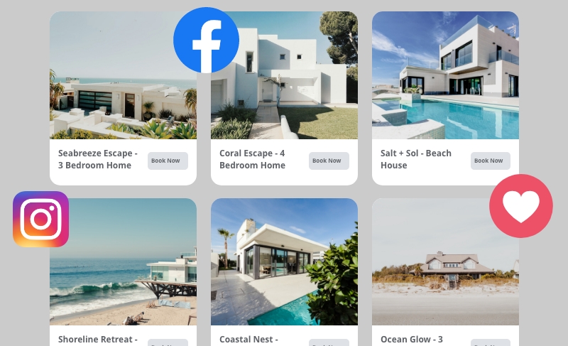Book the Salt + Sol Beach House

pyautogui.click(x=491, y=161)
